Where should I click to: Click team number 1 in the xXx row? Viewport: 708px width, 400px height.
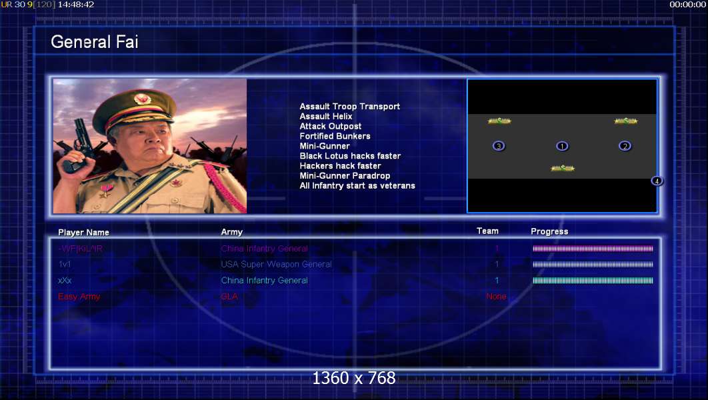497,281
